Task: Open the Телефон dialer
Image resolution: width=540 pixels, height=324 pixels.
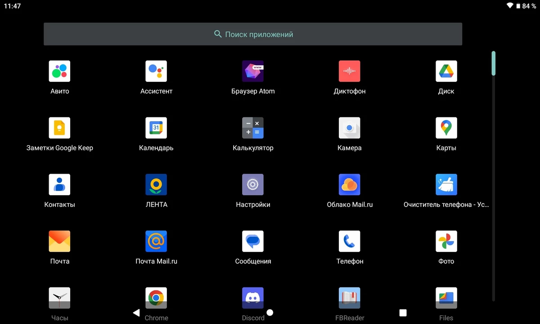Action: click(350, 241)
